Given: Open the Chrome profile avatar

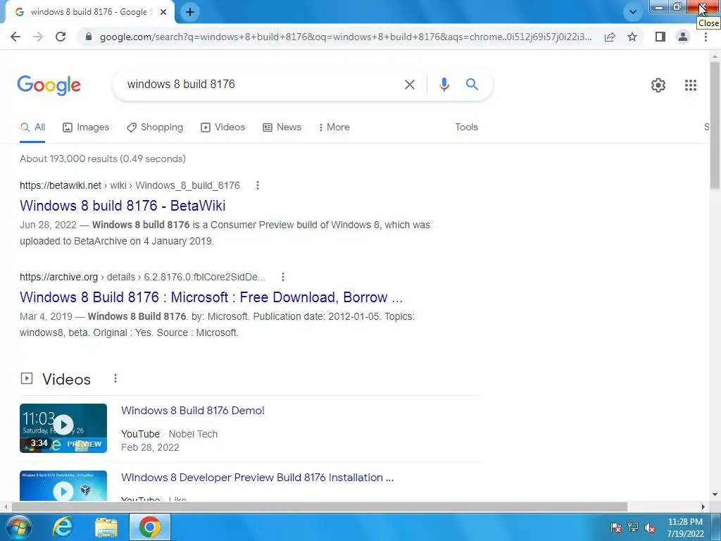Looking at the screenshot, I should [683, 37].
